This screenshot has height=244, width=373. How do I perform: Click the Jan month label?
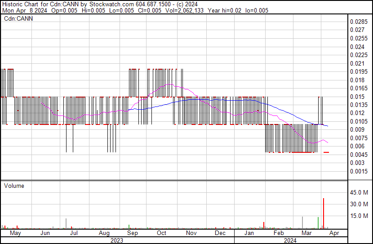(x=249, y=233)
